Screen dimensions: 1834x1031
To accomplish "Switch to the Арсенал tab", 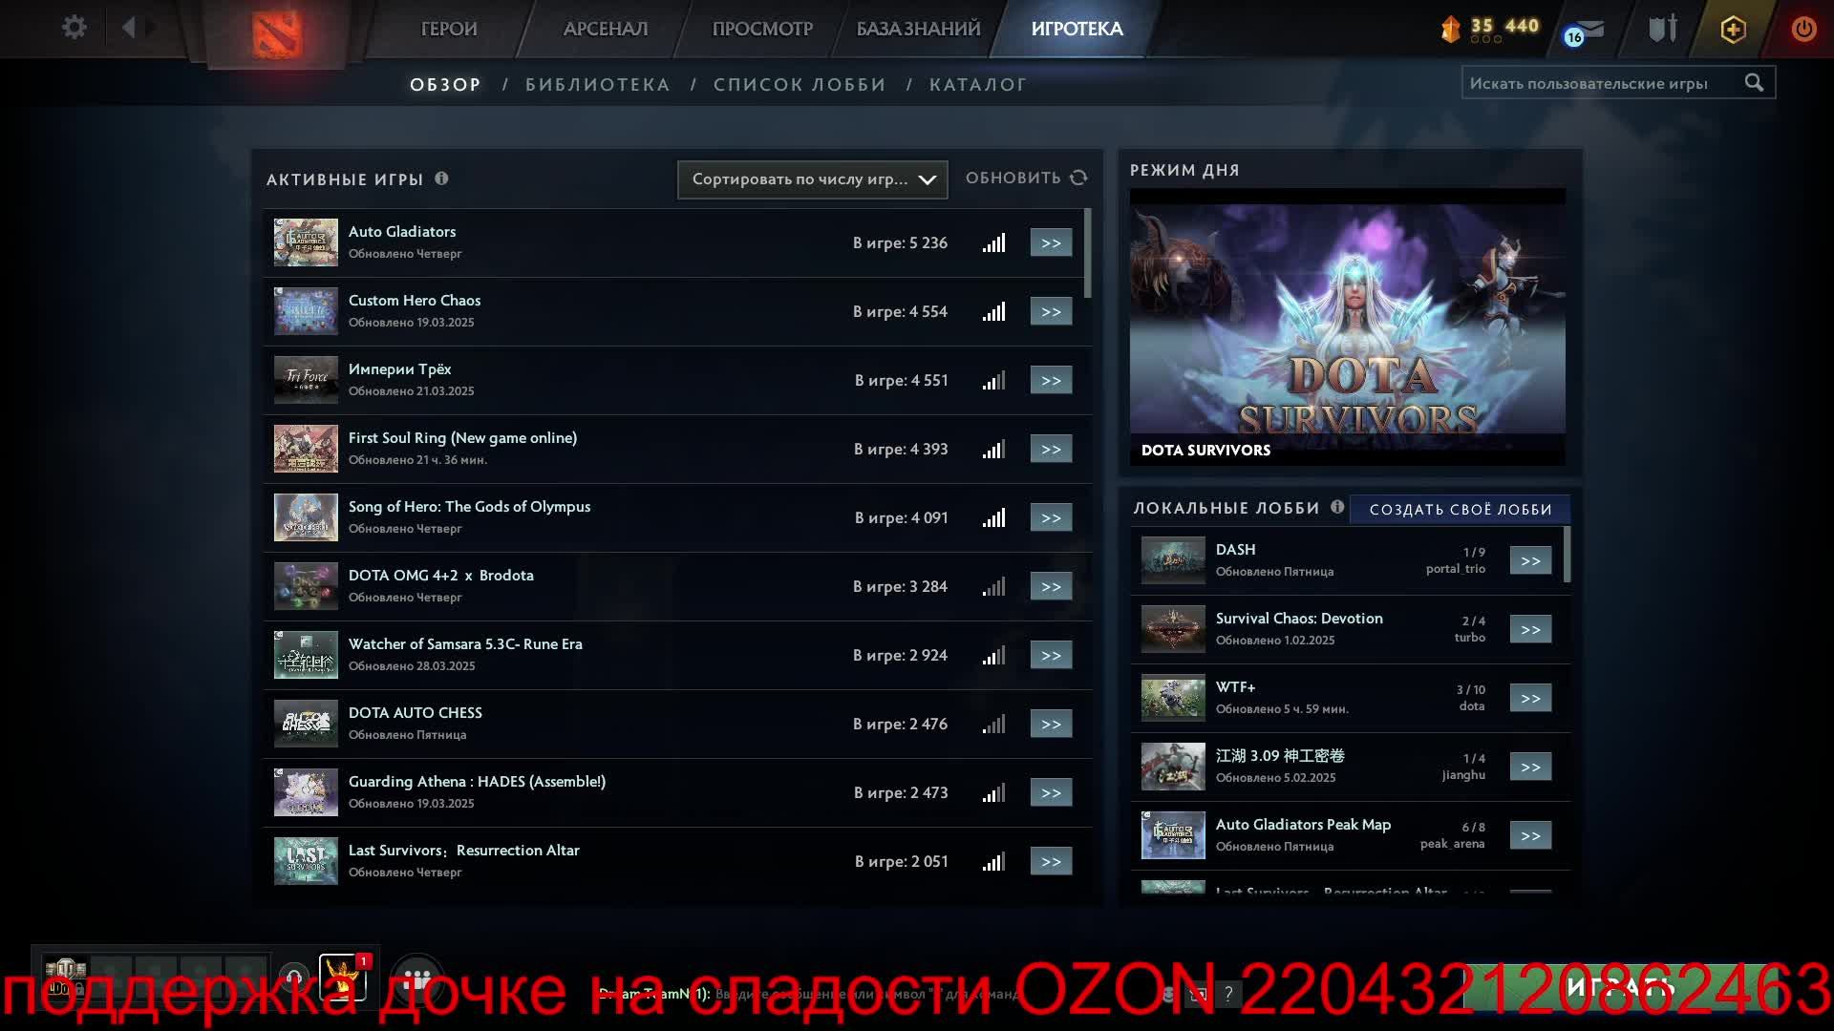I will (606, 29).
